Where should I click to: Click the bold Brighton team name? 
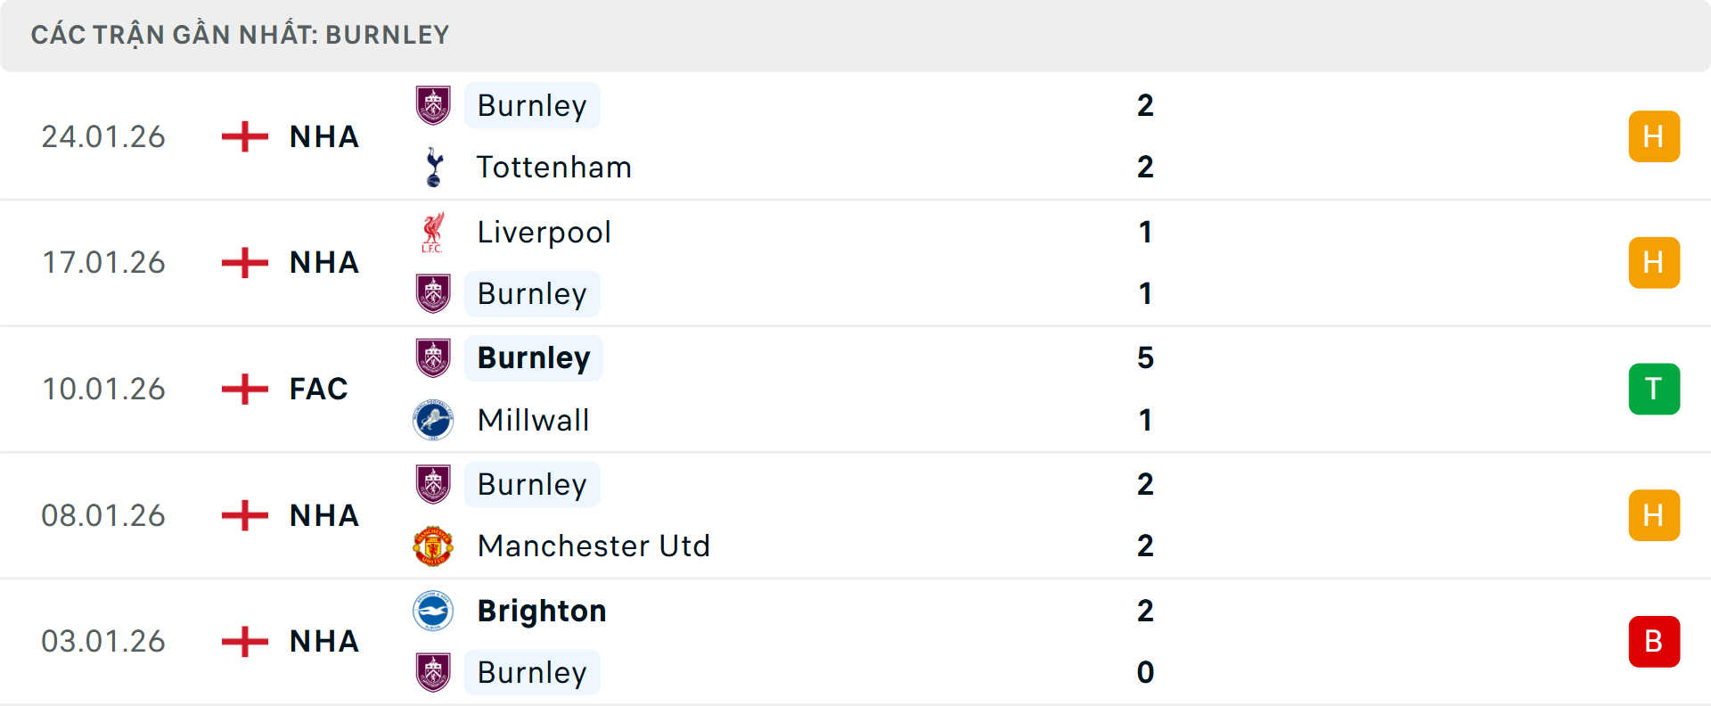[541, 612]
